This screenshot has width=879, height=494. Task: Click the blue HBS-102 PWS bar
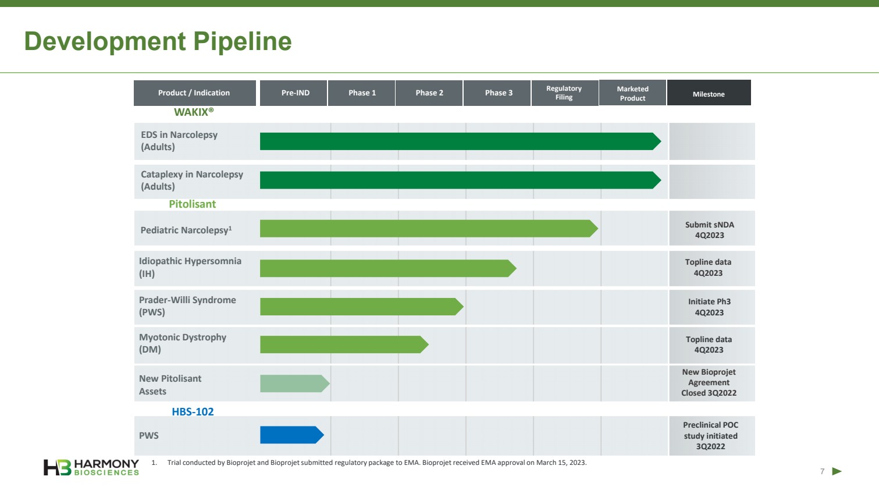(x=291, y=435)
